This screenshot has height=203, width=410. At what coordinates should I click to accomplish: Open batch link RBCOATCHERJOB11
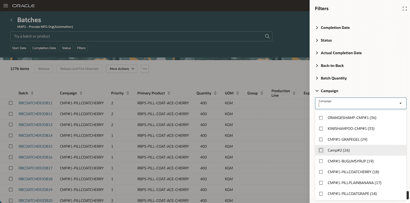pyautogui.click(x=36, y=103)
